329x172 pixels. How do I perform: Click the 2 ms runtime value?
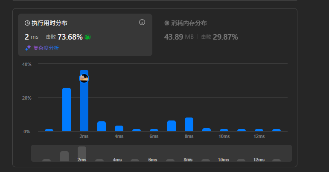pos(32,37)
